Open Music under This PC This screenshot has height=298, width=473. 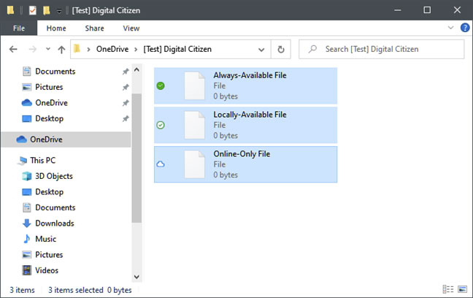click(x=45, y=239)
